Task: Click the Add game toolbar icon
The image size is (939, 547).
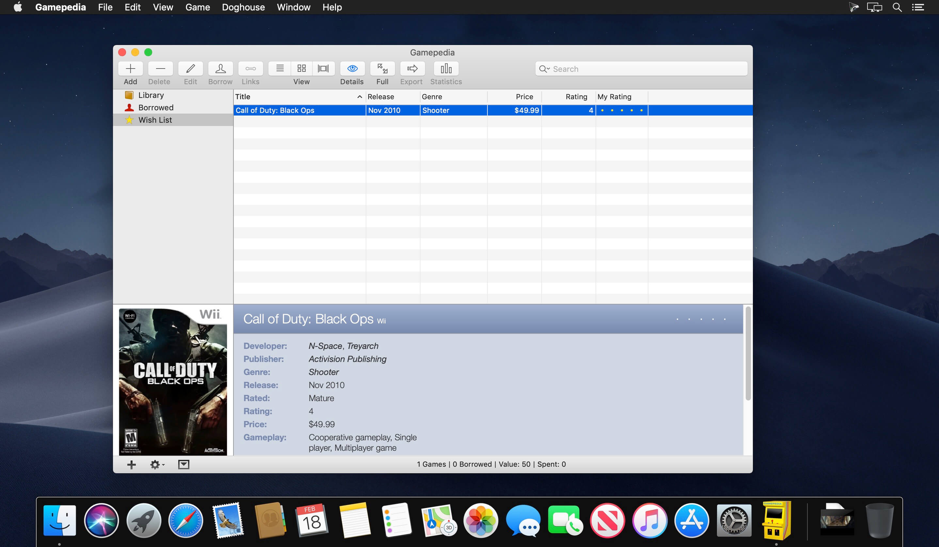Action: [130, 69]
